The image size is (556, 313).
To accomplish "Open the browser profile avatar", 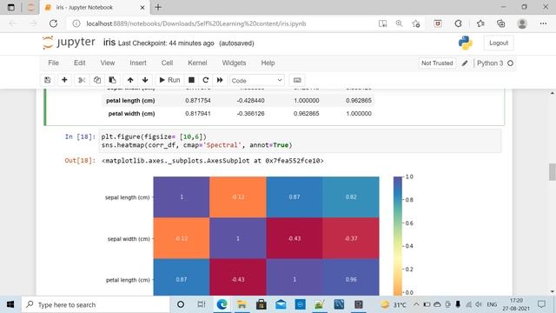I will (x=522, y=23).
